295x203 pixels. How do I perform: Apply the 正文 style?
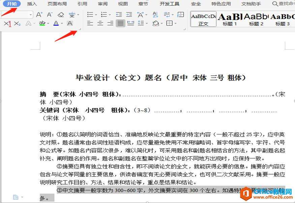203,19
